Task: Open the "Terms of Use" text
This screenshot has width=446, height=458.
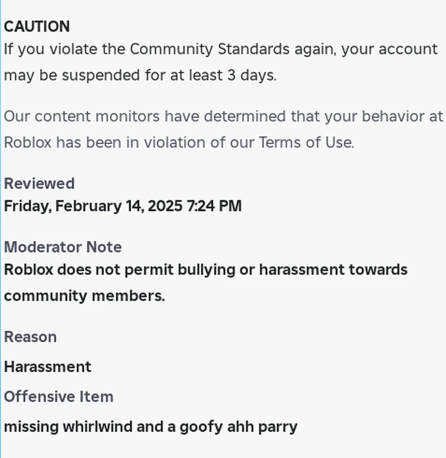Action: [305, 143]
